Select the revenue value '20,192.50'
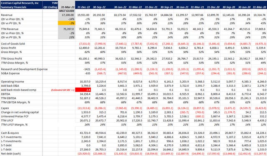The image size is (267, 156). click(99, 15)
